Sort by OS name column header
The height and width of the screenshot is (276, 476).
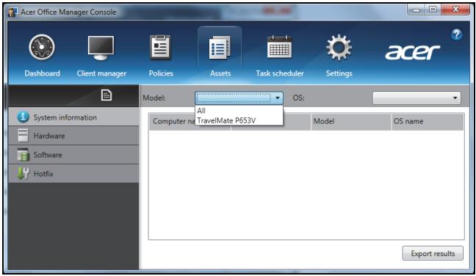[428, 121]
